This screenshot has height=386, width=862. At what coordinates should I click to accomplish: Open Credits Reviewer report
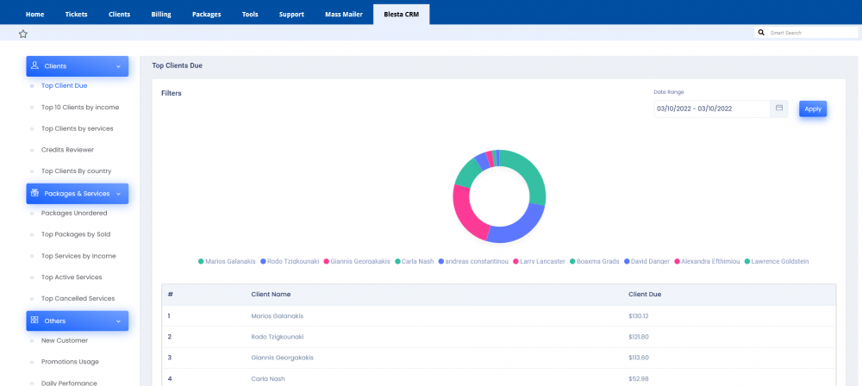67,150
